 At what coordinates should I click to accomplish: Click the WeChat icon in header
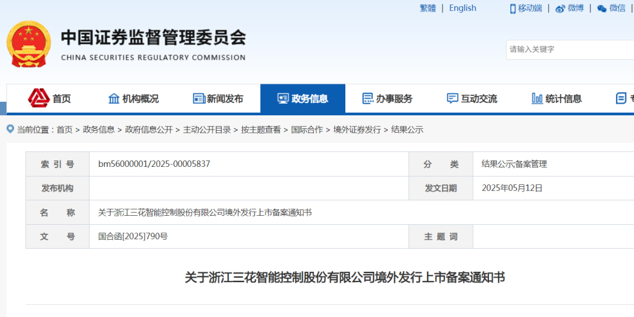point(602,8)
